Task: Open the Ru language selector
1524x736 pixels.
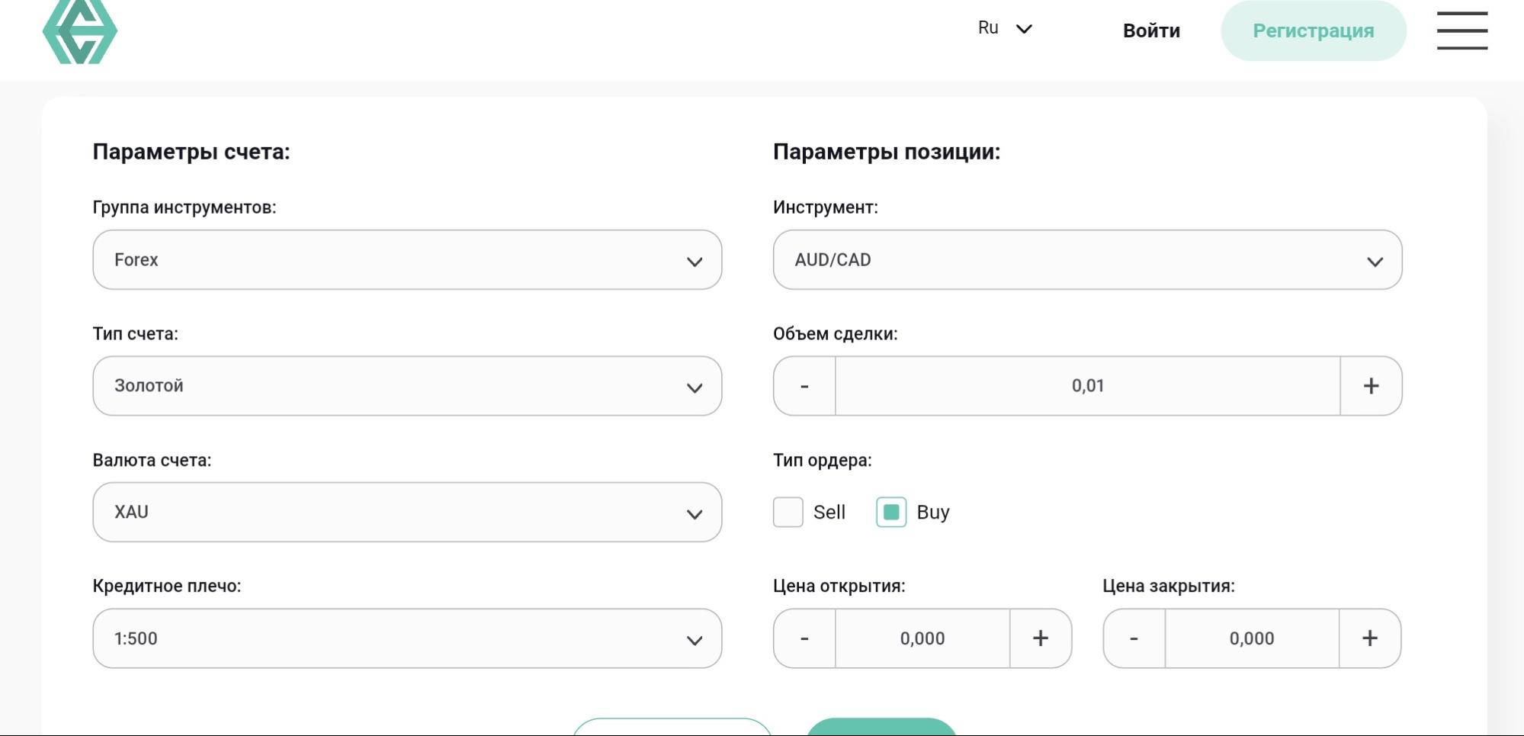Action: pyautogui.click(x=1005, y=28)
